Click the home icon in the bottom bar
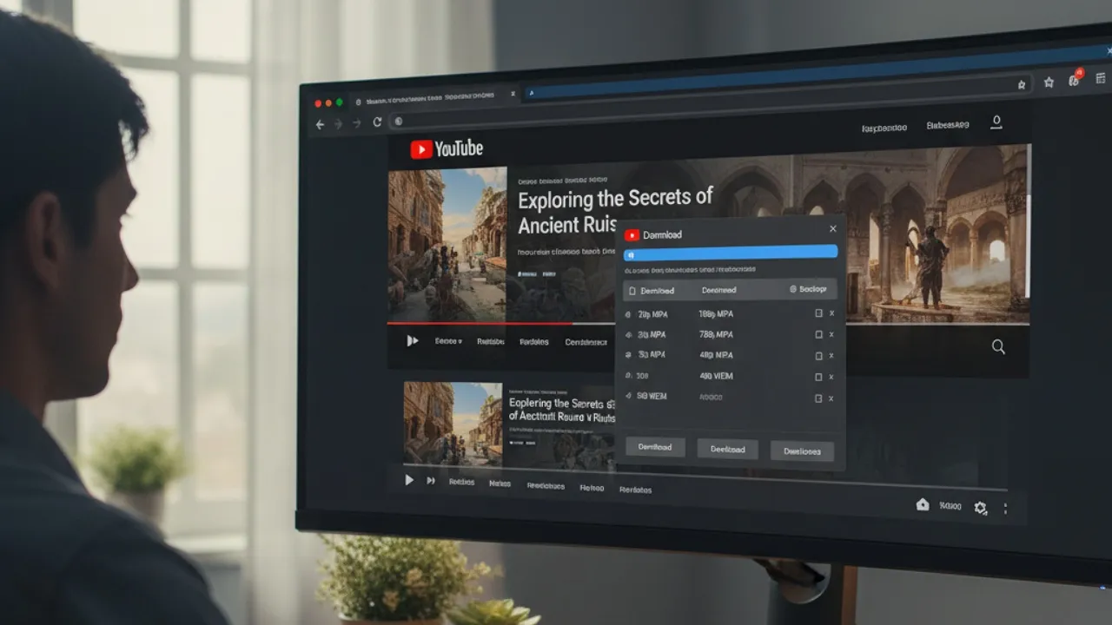 pyautogui.click(x=923, y=504)
